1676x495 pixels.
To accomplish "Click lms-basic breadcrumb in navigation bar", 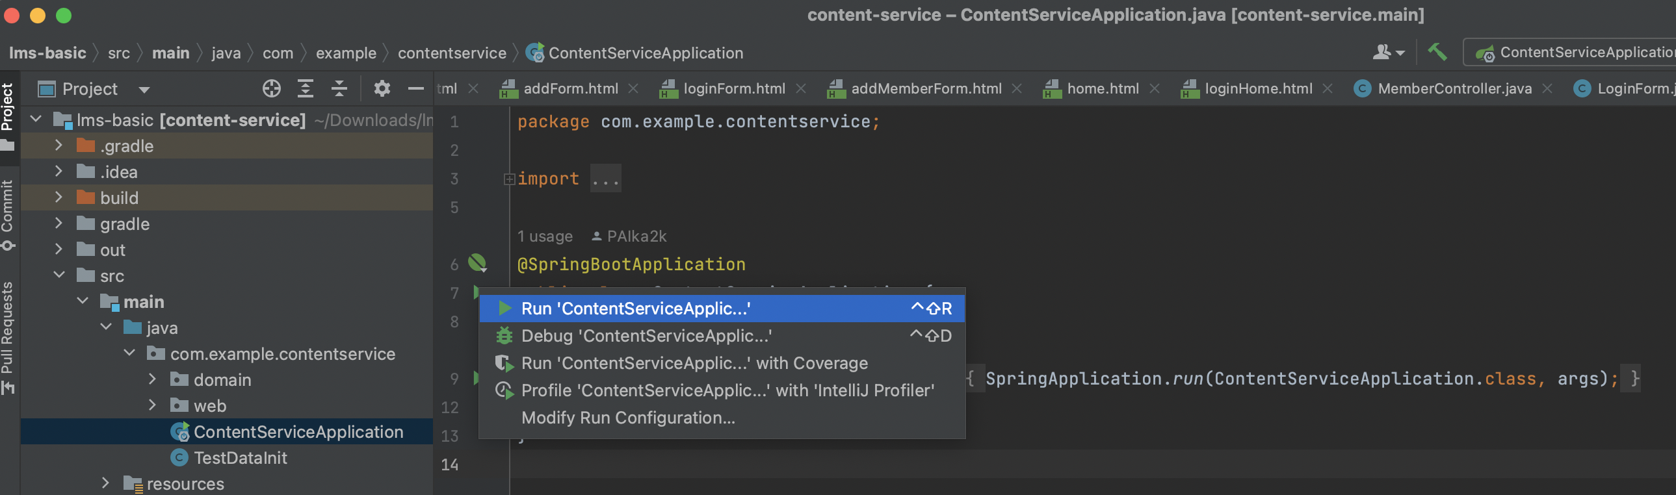I will click(x=47, y=53).
